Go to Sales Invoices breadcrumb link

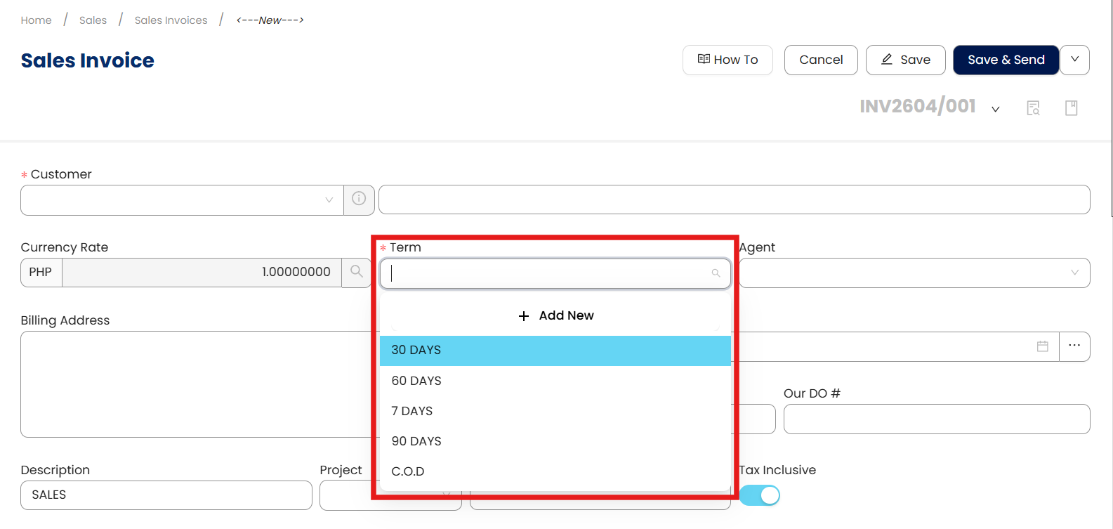pos(171,20)
